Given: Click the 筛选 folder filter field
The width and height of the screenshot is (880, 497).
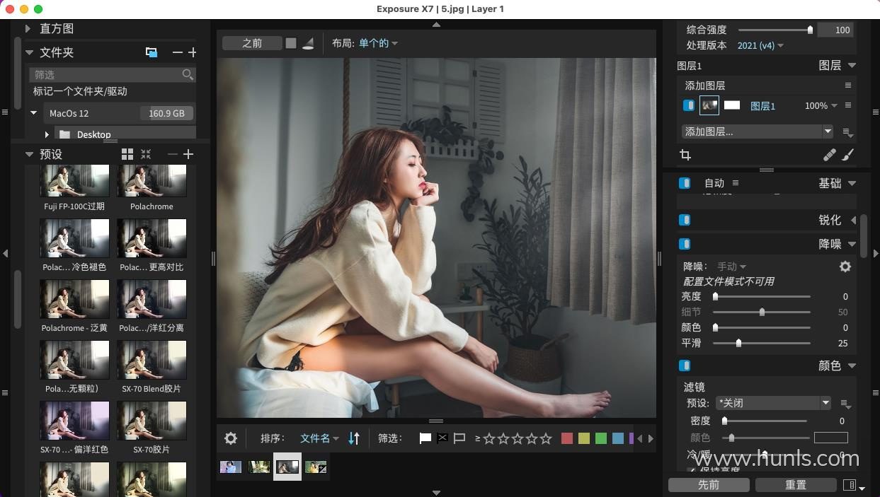Looking at the screenshot, I should 113,74.
